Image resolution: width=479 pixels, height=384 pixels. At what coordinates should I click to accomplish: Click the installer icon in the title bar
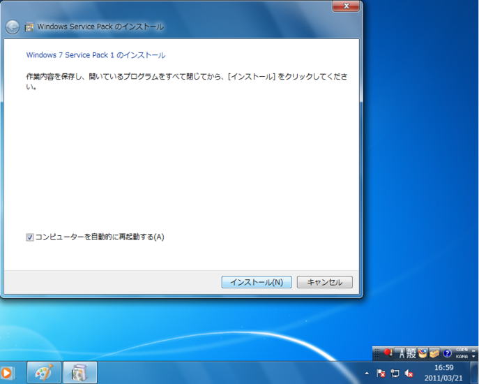pos(29,27)
